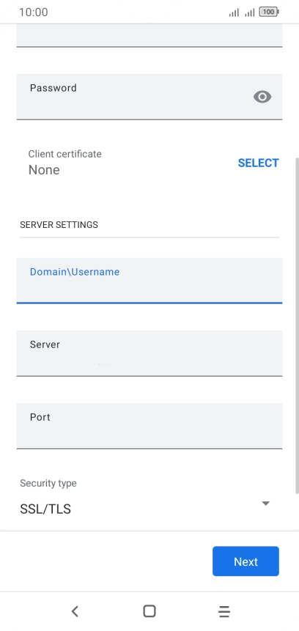Tap the Android back navigation icon
This screenshot has height=631, width=299.
75,611
